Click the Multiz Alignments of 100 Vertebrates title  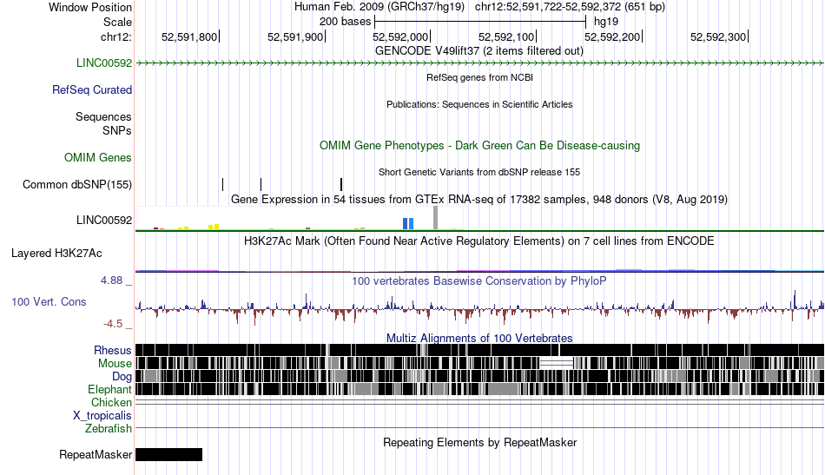[x=479, y=339]
